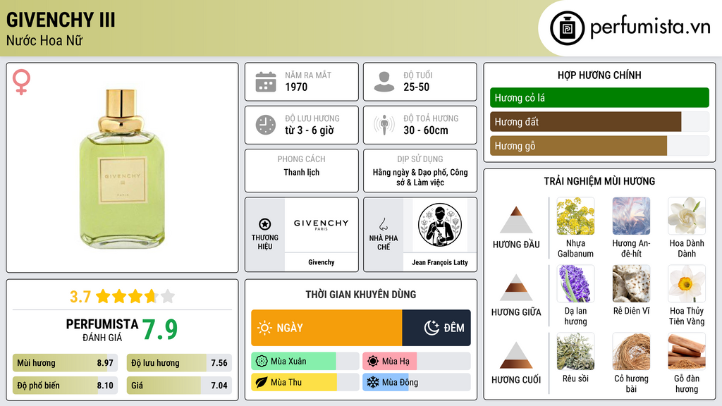Click the GIVENCHY III title

click(x=61, y=20)
